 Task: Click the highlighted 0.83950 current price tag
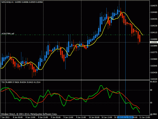click(154, 42)
